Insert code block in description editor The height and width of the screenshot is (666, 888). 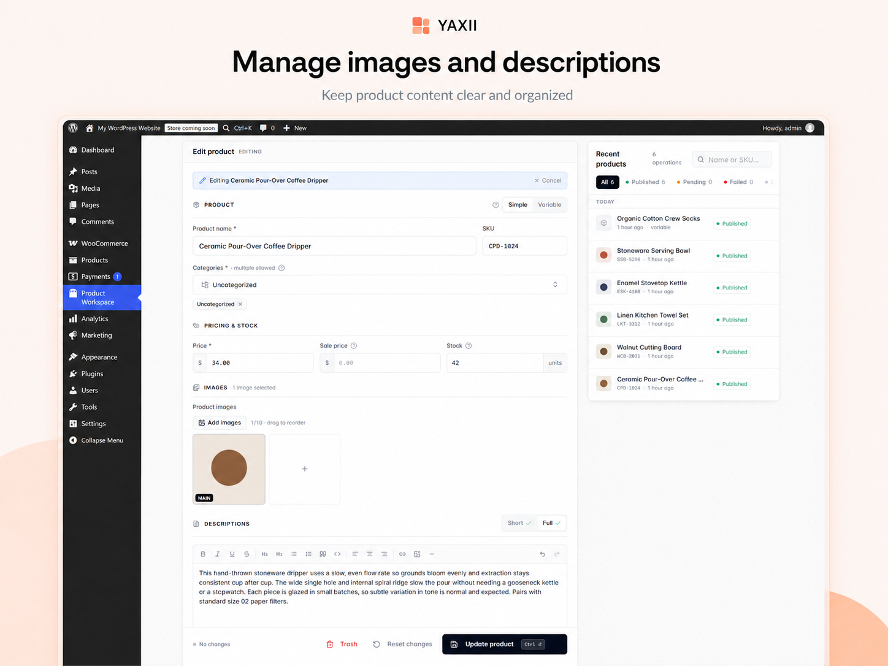(x=337, y=554)
